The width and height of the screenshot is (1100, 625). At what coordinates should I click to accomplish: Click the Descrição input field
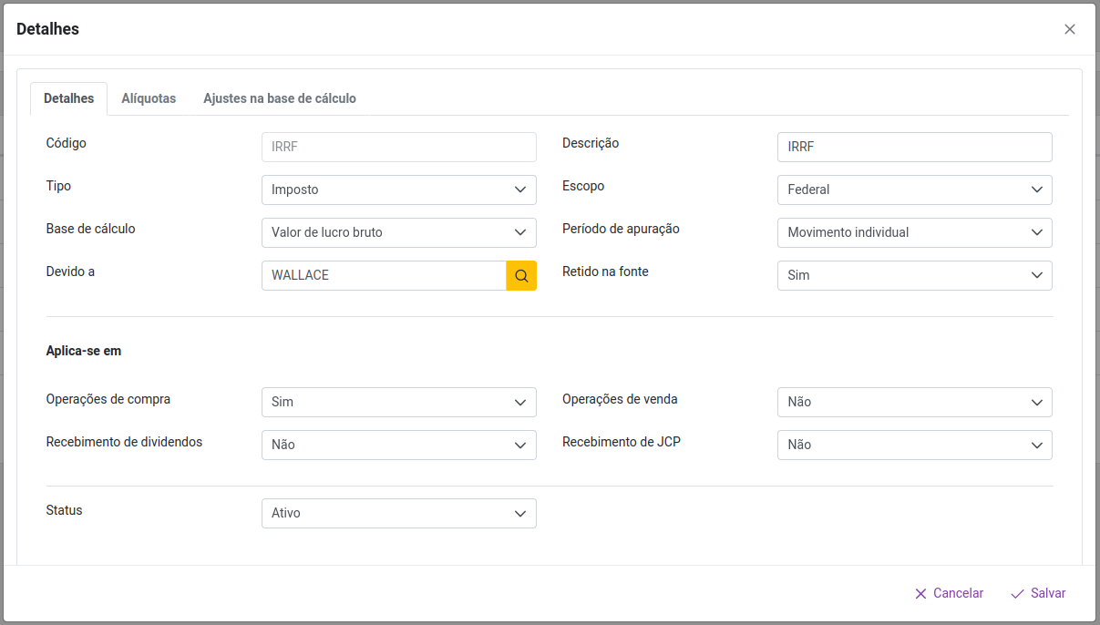[x=914, y=147]
